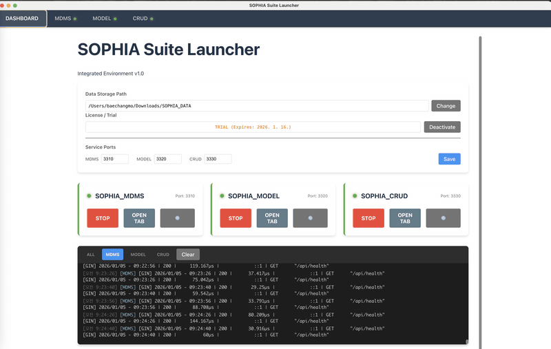Click gray dot button on SOPHIA_MDMS card
This screenshot has width=551, height=349.
pos(178,218)
